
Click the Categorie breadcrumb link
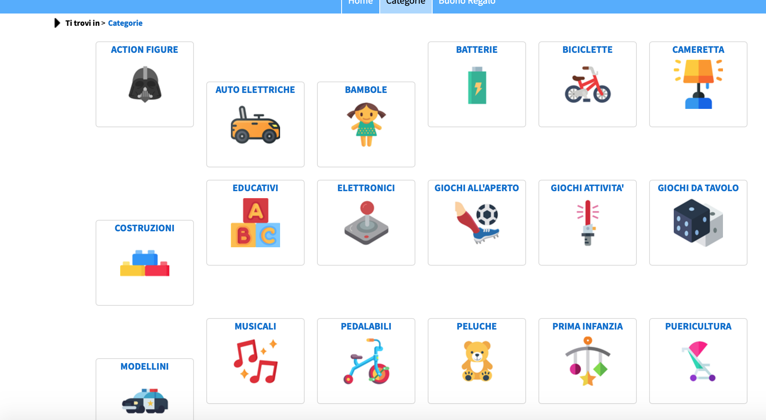coord(125,23)
